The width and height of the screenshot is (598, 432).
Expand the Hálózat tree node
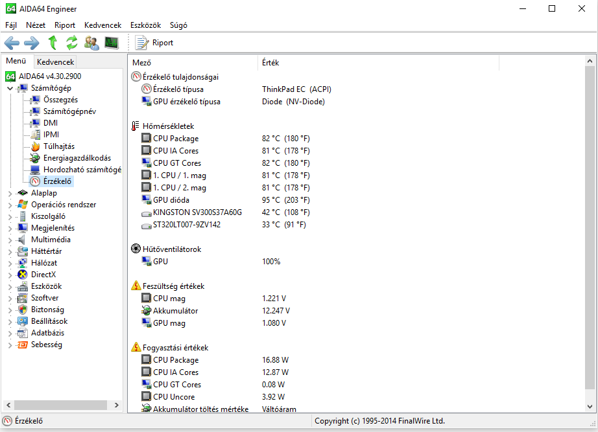pyautogui.click(x=10, y=263)
